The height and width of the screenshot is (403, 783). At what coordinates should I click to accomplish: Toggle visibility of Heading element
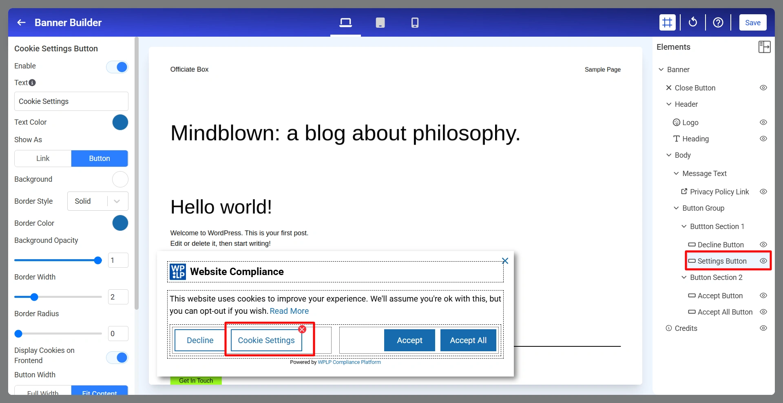point(763,139)
